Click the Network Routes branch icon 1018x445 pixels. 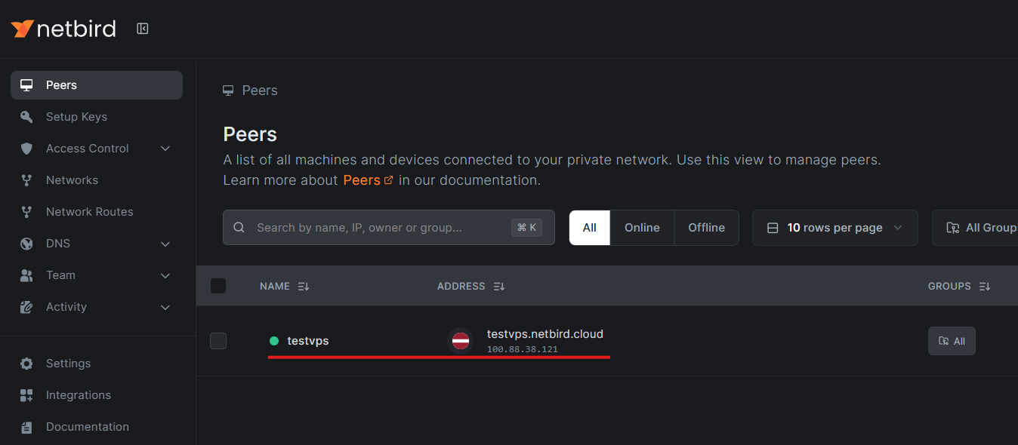(26, 212)
